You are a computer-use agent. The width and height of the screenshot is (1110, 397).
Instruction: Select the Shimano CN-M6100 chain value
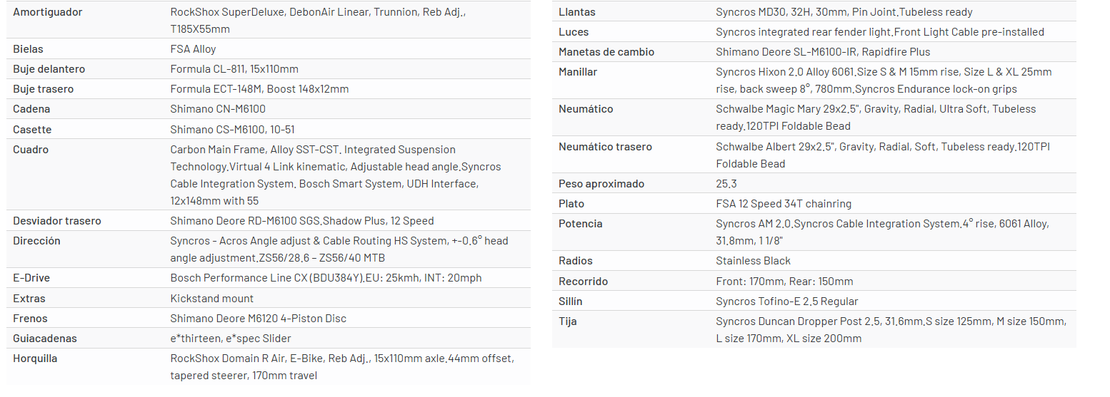coord(210,109)
